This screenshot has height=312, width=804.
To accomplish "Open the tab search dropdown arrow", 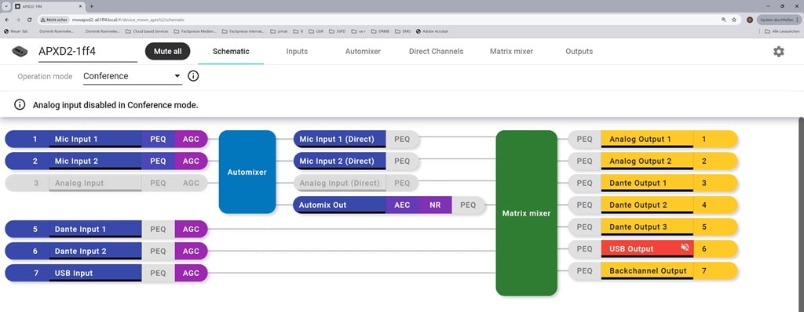I will coord(6,6).
